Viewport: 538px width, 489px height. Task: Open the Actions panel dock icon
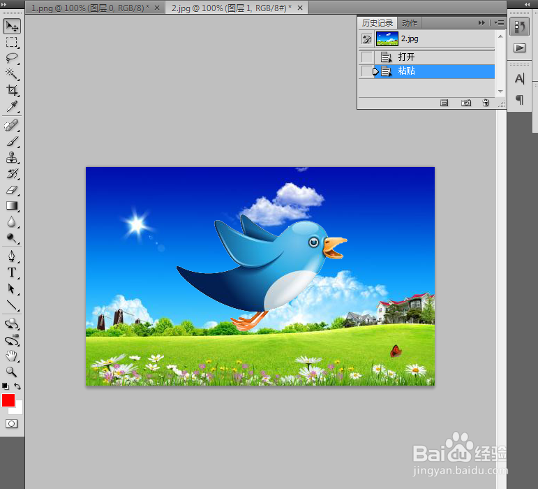[x=519, y=48]
